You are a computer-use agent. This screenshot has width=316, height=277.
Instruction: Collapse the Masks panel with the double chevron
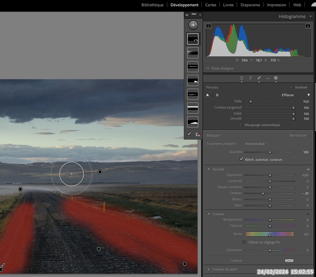(x=200, y=15)
